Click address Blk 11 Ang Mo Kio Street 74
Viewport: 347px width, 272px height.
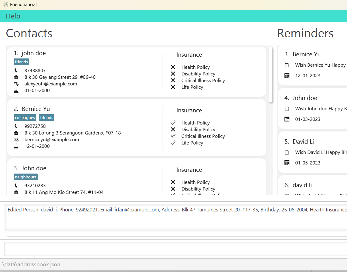tap(64, 192)
